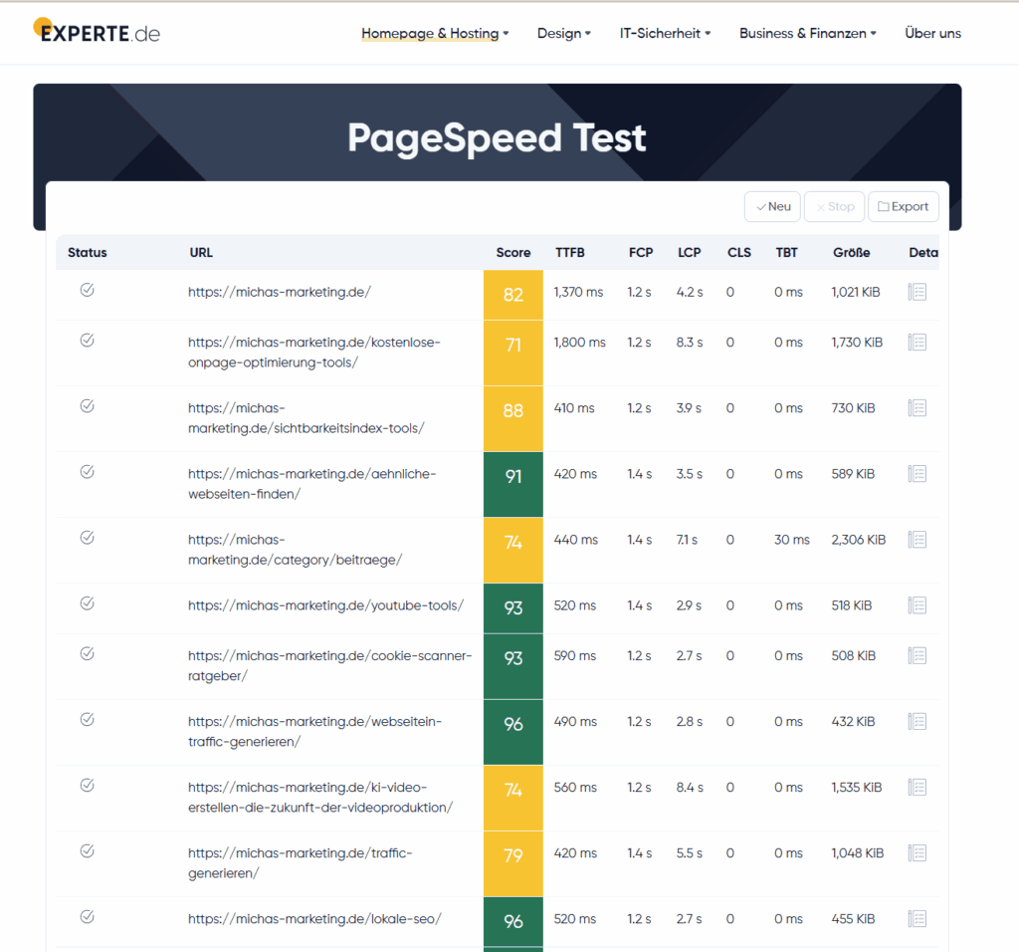Viewport: 1019px width, 952px height.
Task: Click status checkmark of lokale-seo row
Action: tap(88, 917)
